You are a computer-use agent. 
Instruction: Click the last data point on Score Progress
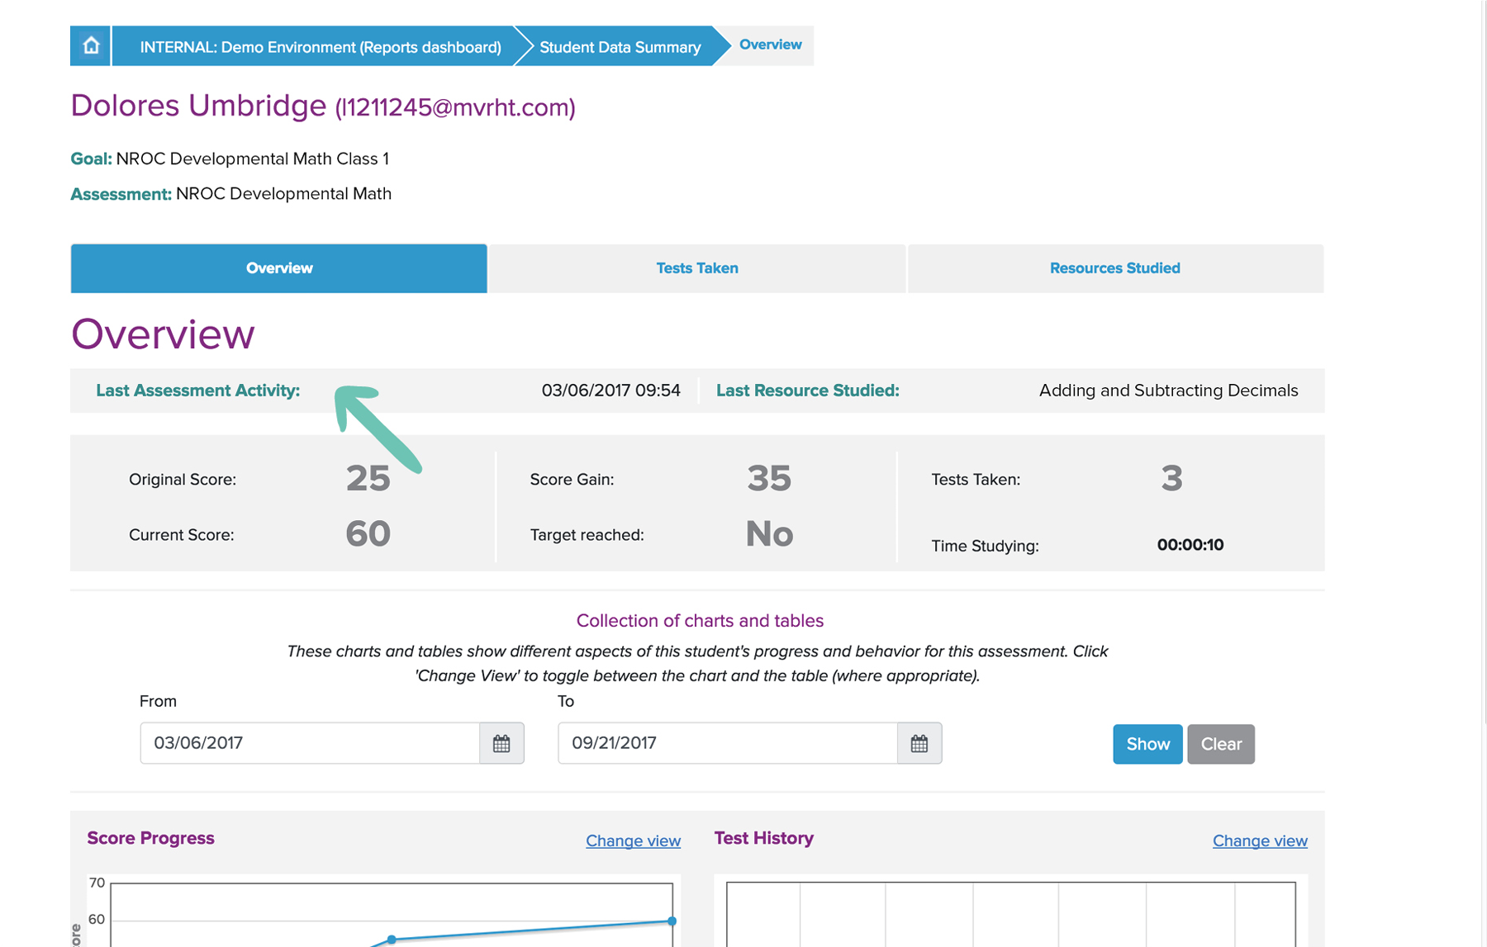[x=672, y=921]
